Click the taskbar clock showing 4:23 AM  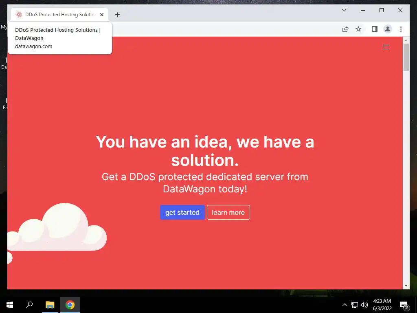382,305
